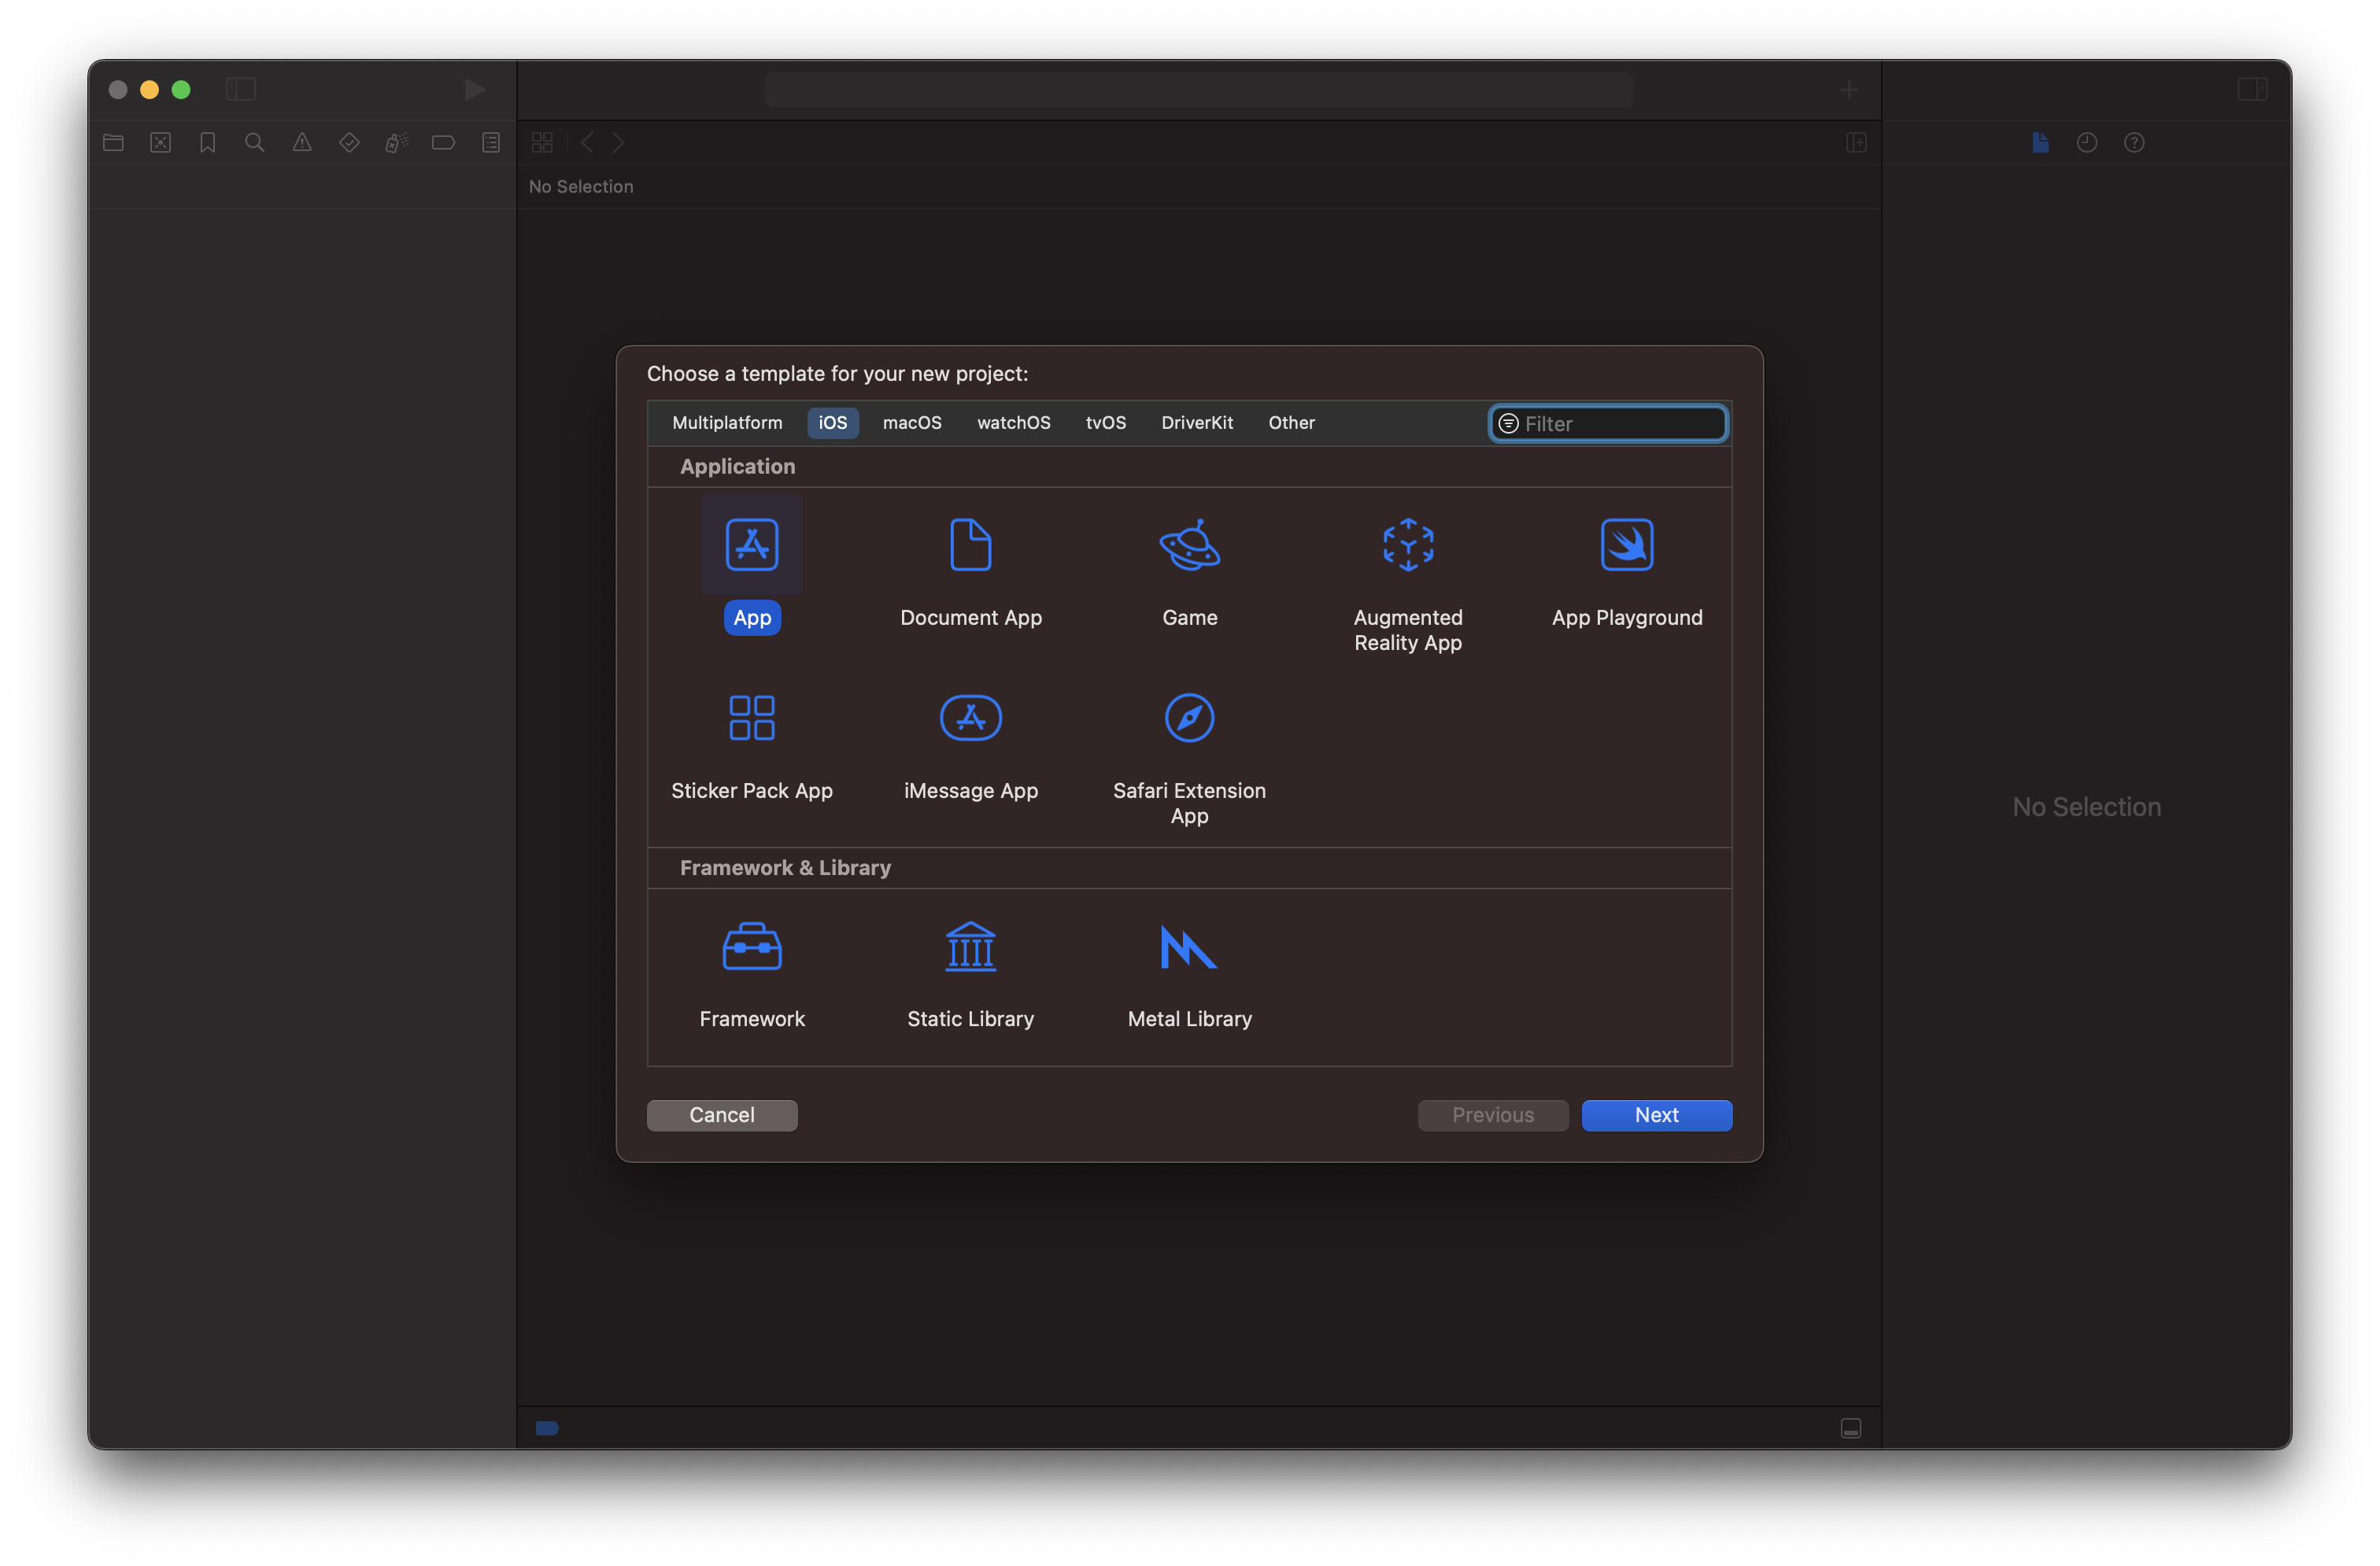This screenshot has height=1566, width=2380.
Task: Switch to the macOS tab
Action: [x=912, y=423]
